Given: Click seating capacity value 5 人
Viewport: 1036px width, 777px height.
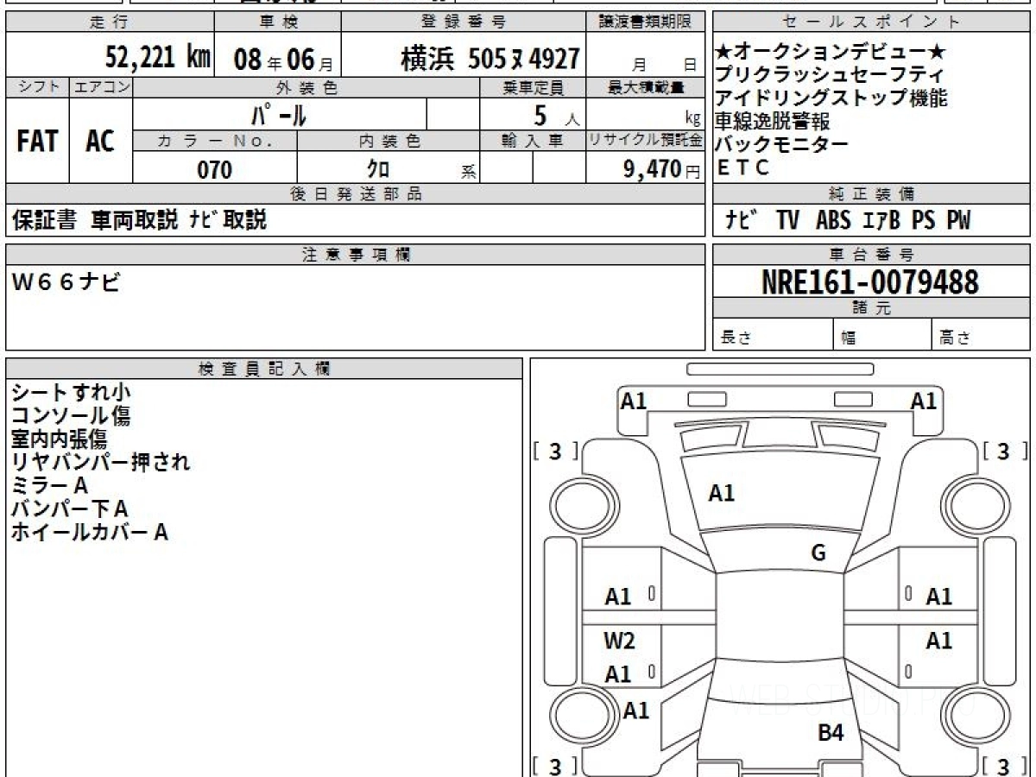Looking at the screenshot, I should tap(556, 115).
